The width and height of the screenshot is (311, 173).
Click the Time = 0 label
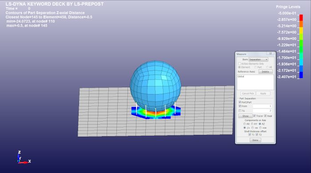point(18,8)
